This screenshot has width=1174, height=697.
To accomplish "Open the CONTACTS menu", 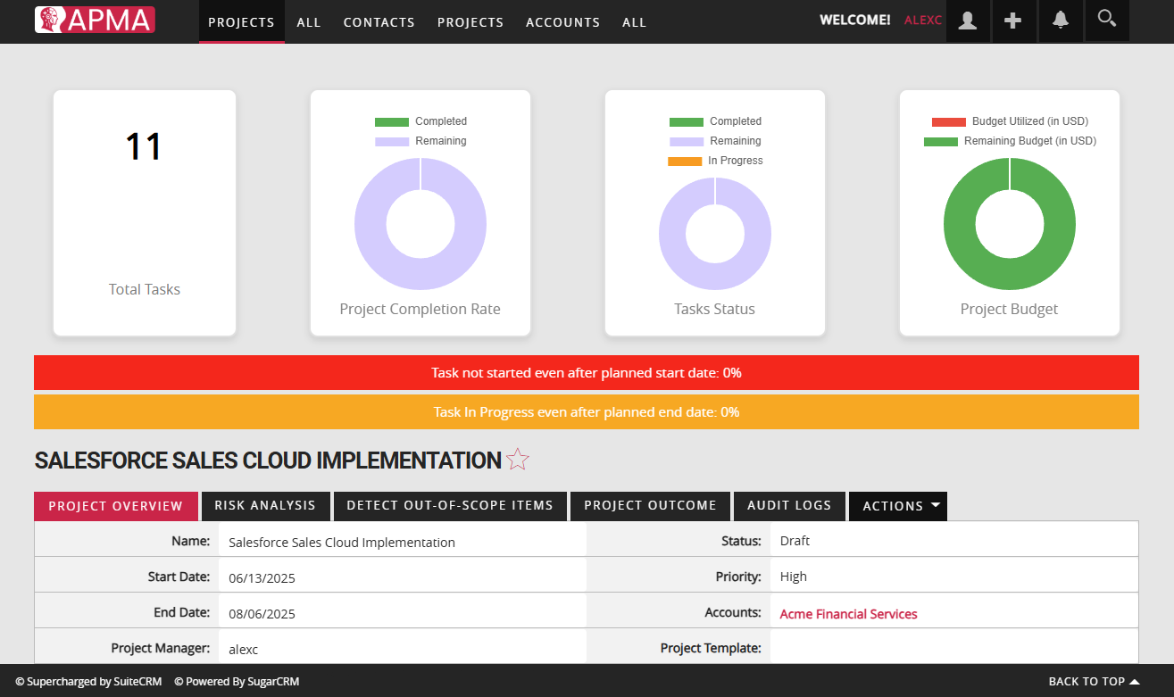I will [379, 22].
